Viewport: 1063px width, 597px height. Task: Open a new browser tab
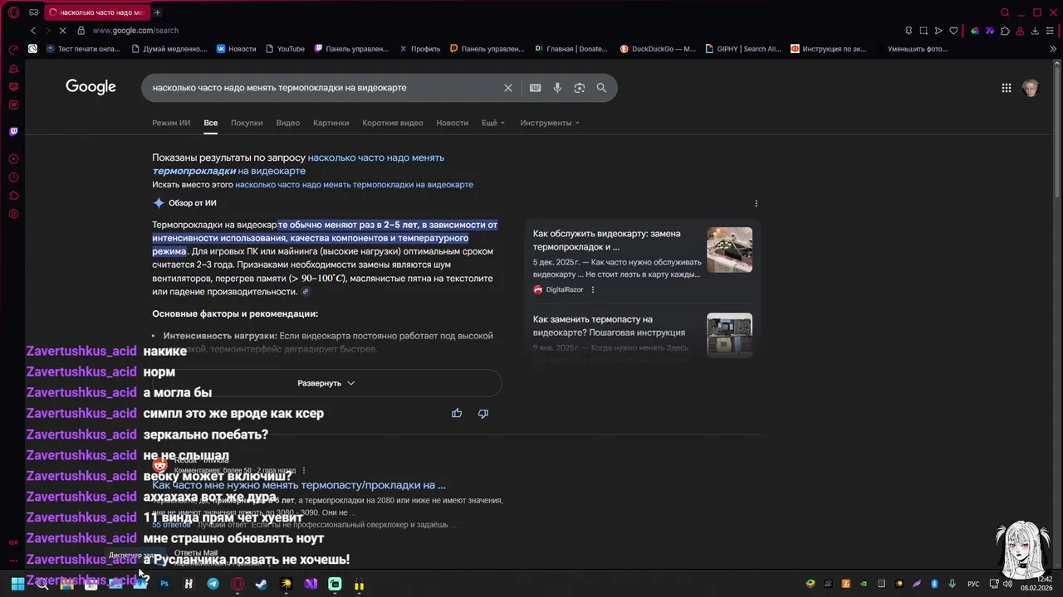(x=157, y=12)
